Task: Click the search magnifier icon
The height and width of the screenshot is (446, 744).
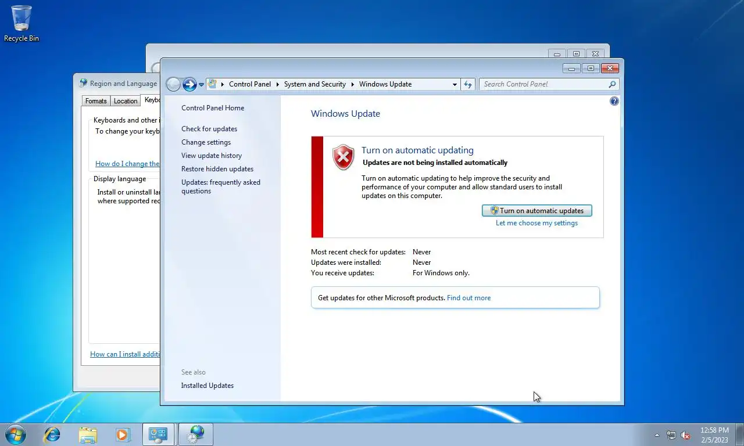Action: click(612, 84)
